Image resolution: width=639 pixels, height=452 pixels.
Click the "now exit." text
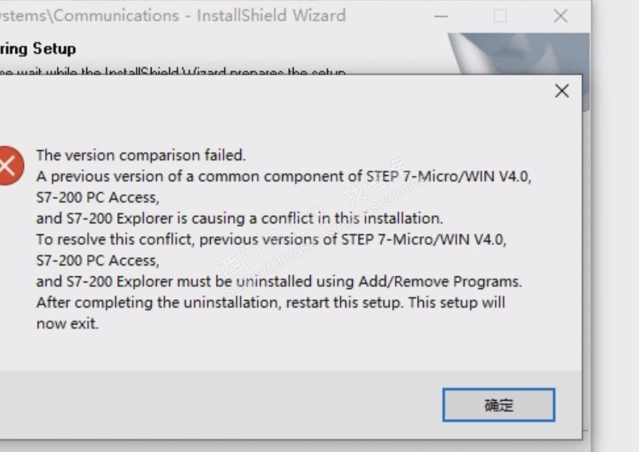(67, 324)
